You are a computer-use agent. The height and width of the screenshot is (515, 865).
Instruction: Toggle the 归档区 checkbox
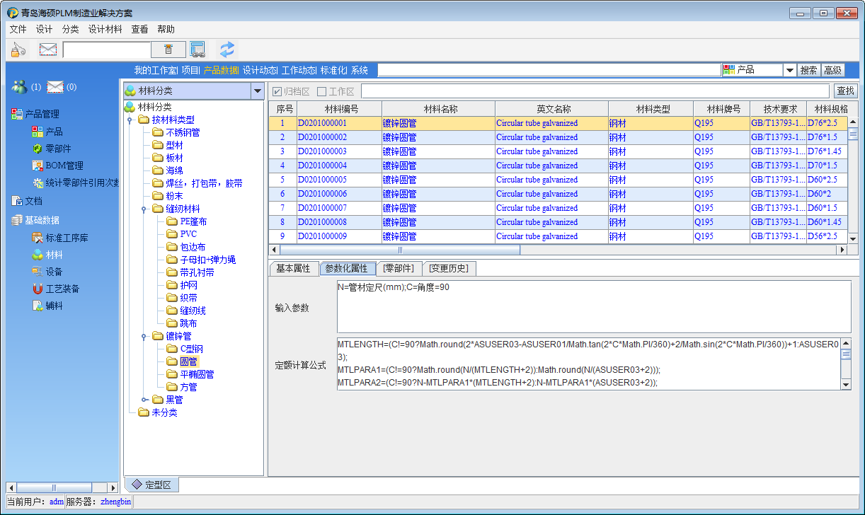coord(277,91)
